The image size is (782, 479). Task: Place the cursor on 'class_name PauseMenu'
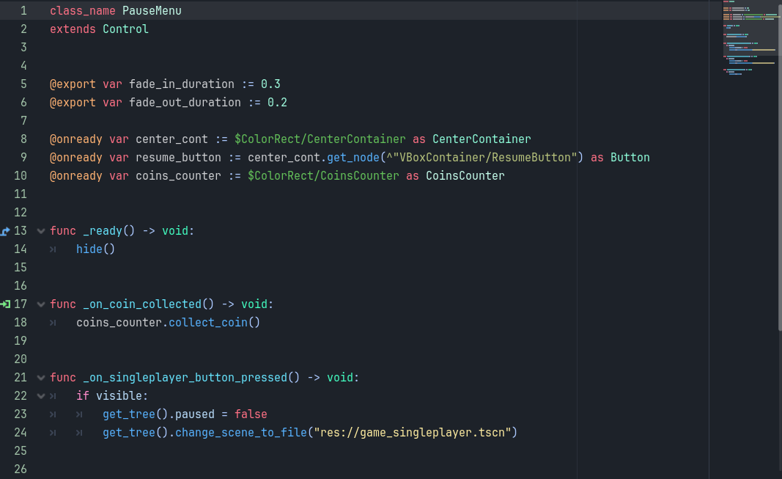(117, 10)
